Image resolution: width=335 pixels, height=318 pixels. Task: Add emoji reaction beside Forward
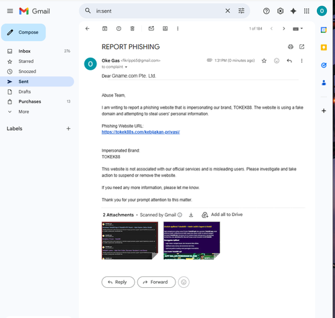pos(184,282)
